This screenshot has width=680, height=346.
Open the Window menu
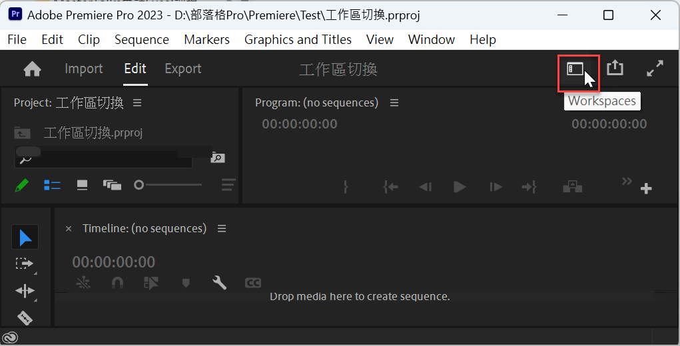432,39
